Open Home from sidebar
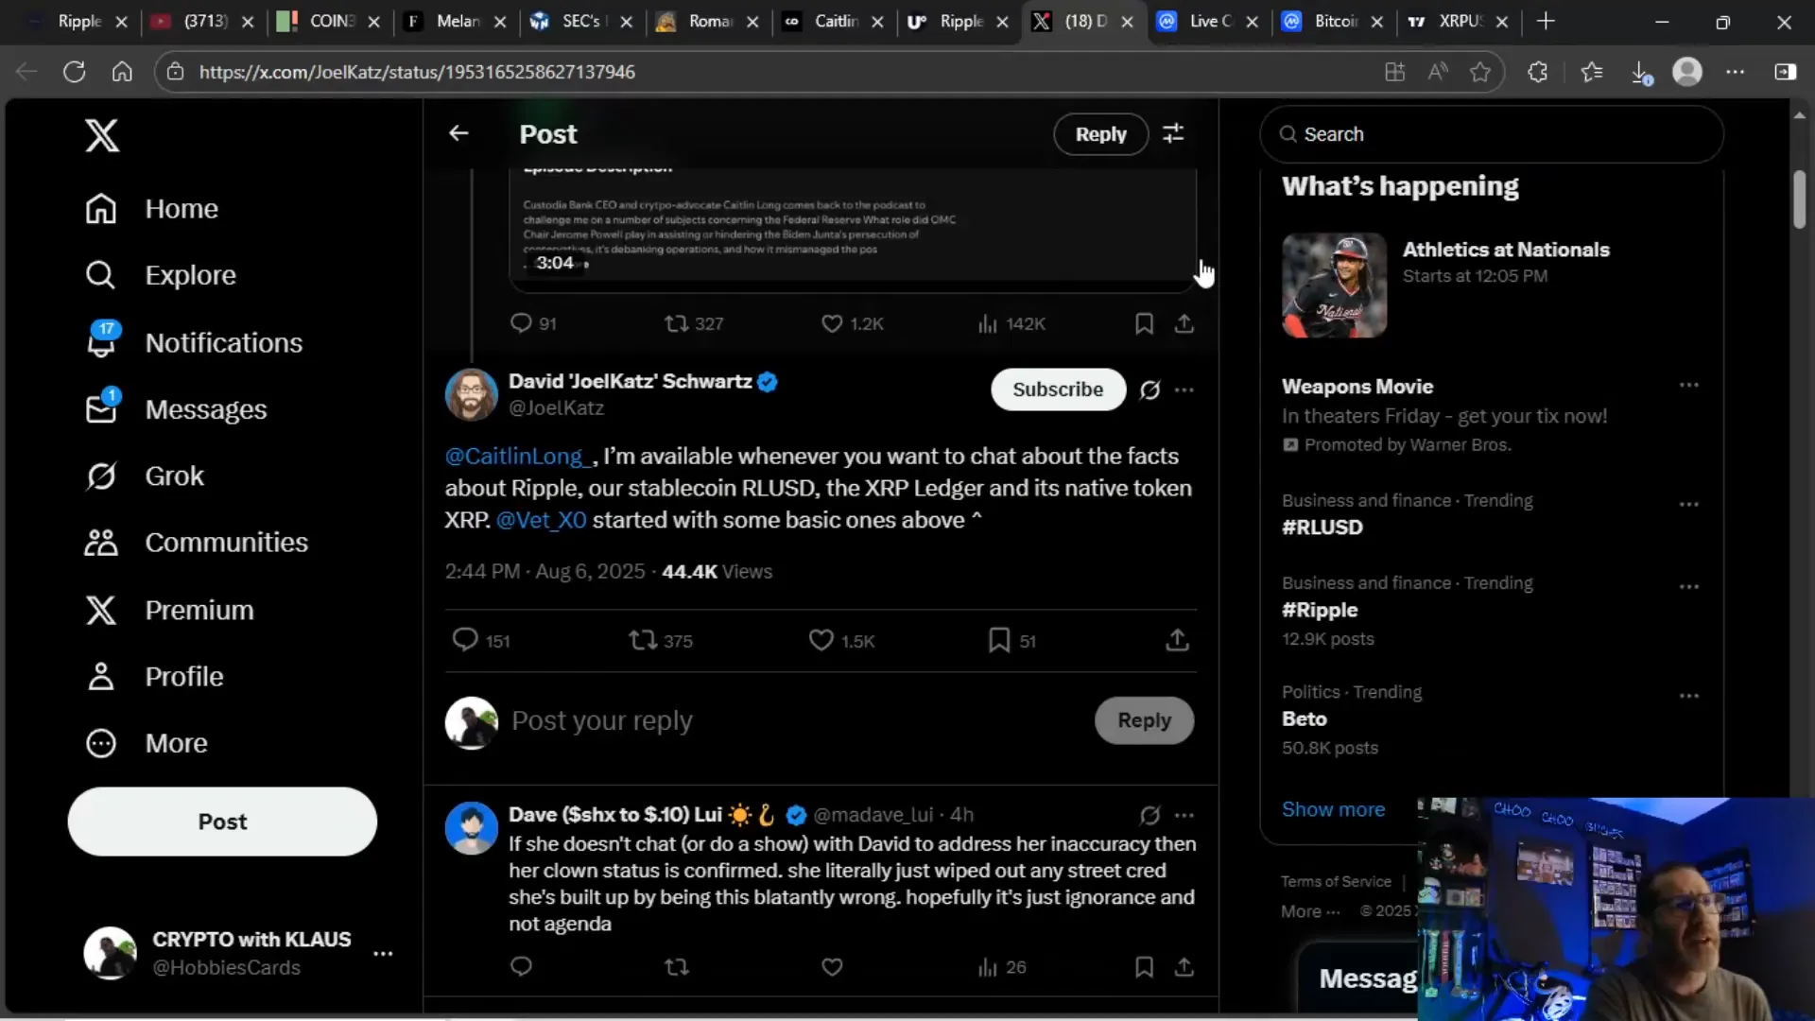The image size is (1815, 1021). 151,209
